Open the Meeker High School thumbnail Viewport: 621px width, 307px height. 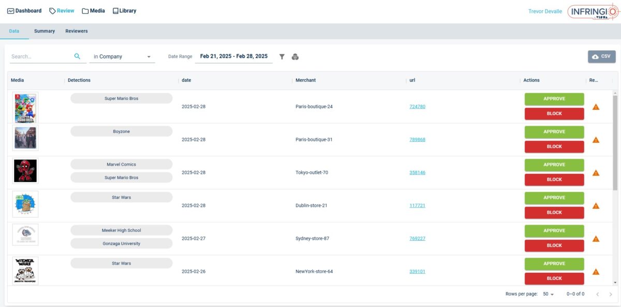click(25, 235)
